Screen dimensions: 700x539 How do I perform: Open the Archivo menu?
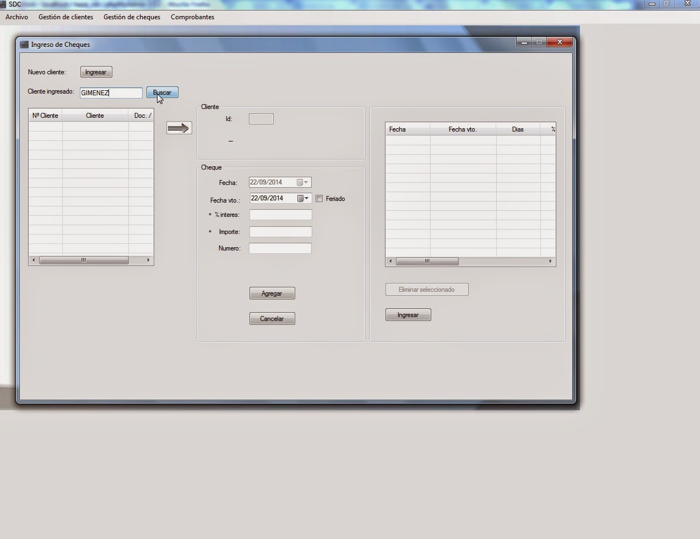(x=17, y=17)
